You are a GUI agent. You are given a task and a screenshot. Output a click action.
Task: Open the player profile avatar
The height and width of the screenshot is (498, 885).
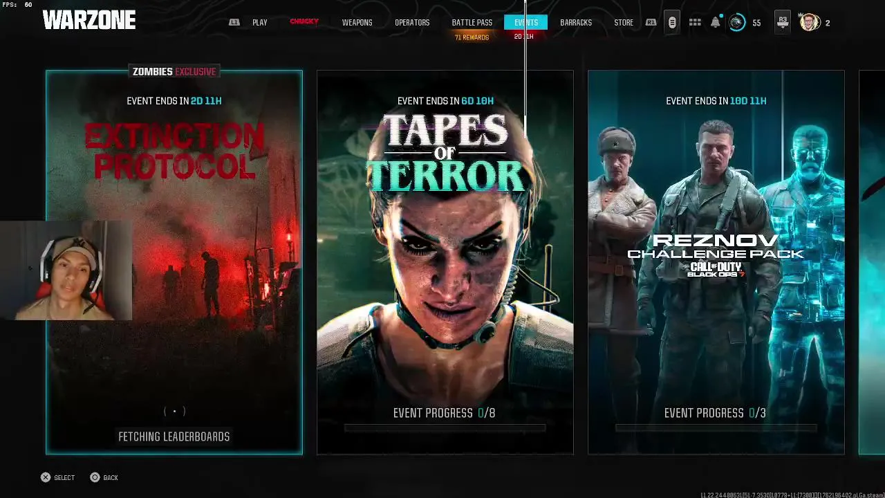(810, 23)
